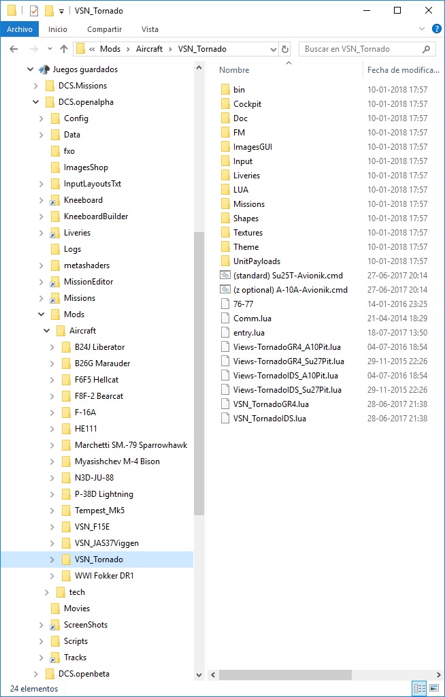
Task: Select the Juegos guardados icon in tree
Action: [x=44, y=69]
